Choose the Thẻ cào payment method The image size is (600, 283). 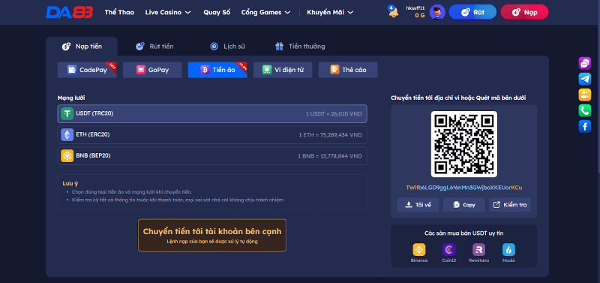(348, 70)
